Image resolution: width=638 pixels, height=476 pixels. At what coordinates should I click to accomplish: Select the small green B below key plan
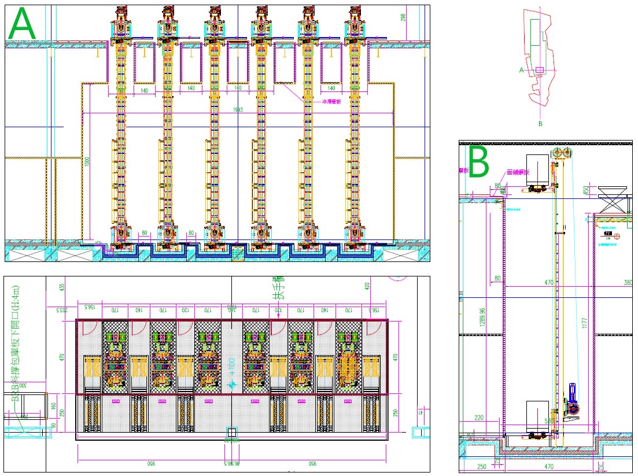click(x=540, y=123)
